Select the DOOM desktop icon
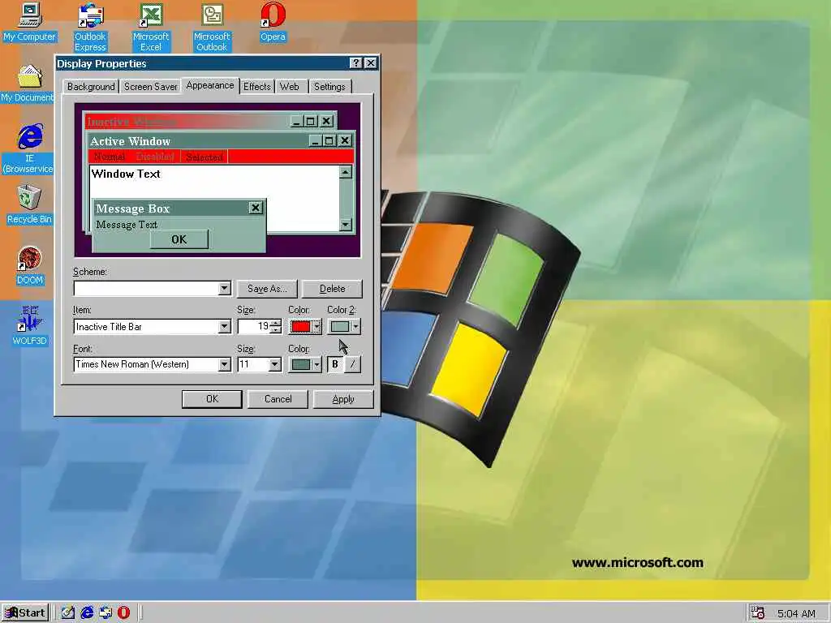Image resolution: width=831 pixels, height=623 pixels. [30, 265]
